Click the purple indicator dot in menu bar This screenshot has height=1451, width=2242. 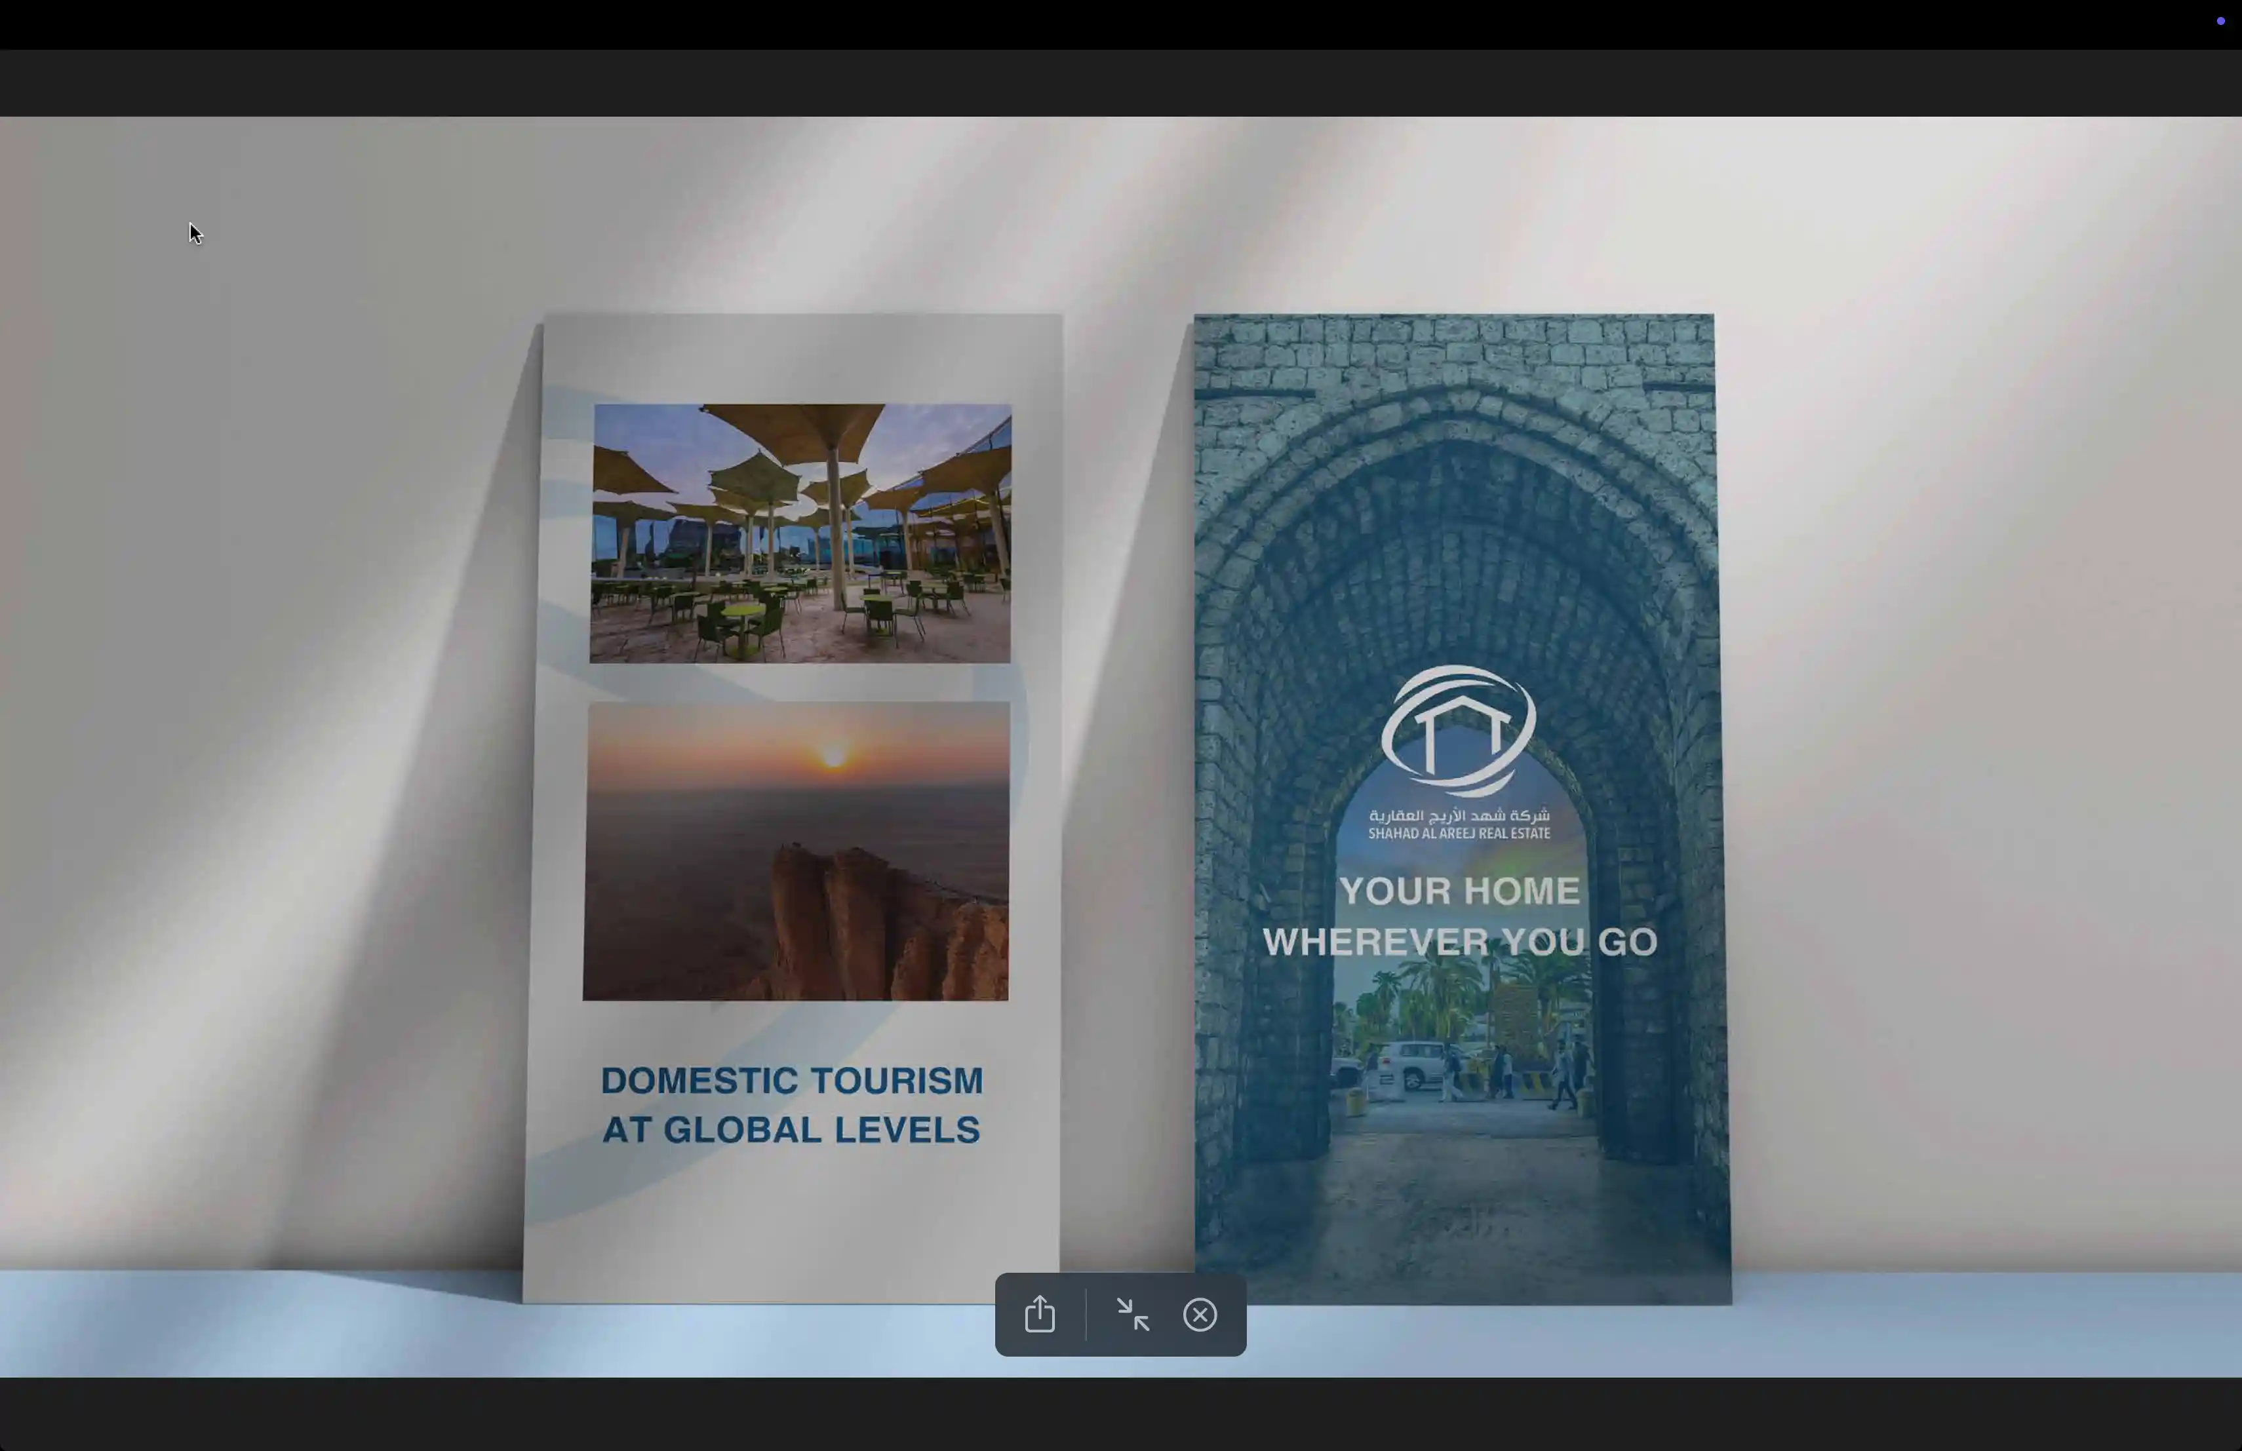pyautogui.click(x=2220, y=21)
